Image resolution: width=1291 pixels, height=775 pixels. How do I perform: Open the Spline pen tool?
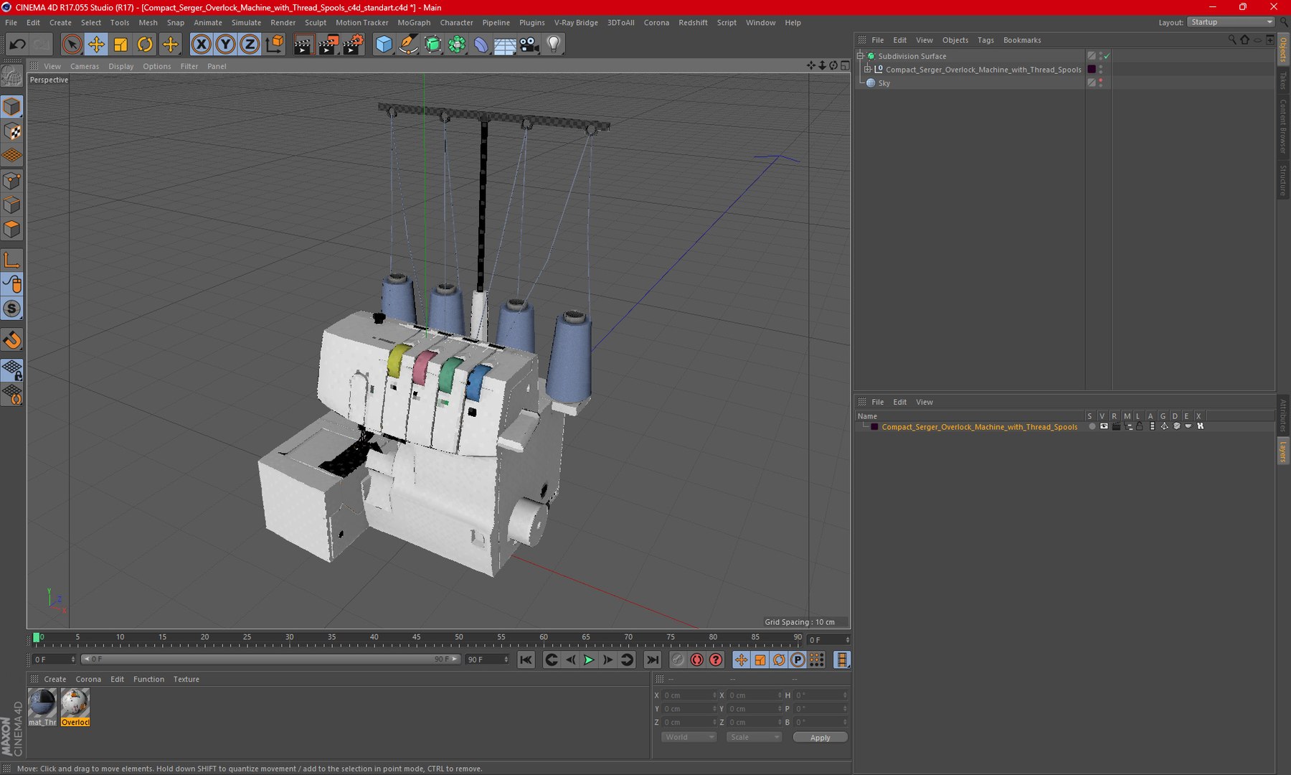pos(408,44)
